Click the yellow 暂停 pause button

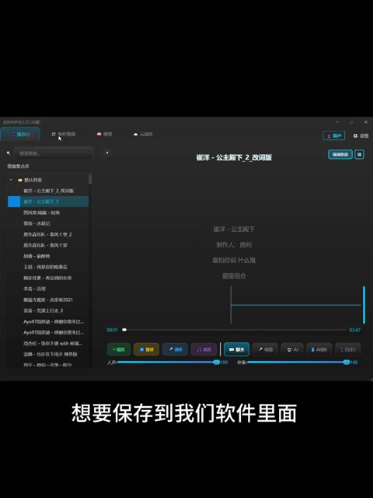click(x=146, y=349)
